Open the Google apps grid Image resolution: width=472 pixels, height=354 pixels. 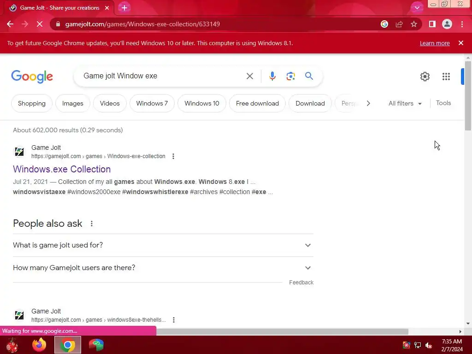[x=446, y=77]
